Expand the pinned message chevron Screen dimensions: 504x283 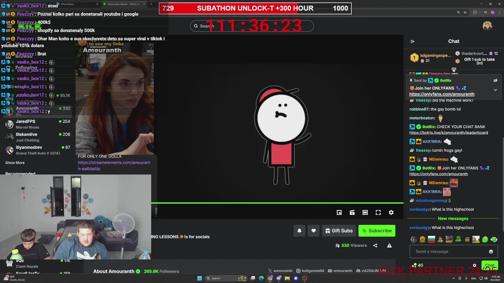click(x=495, y=90)
